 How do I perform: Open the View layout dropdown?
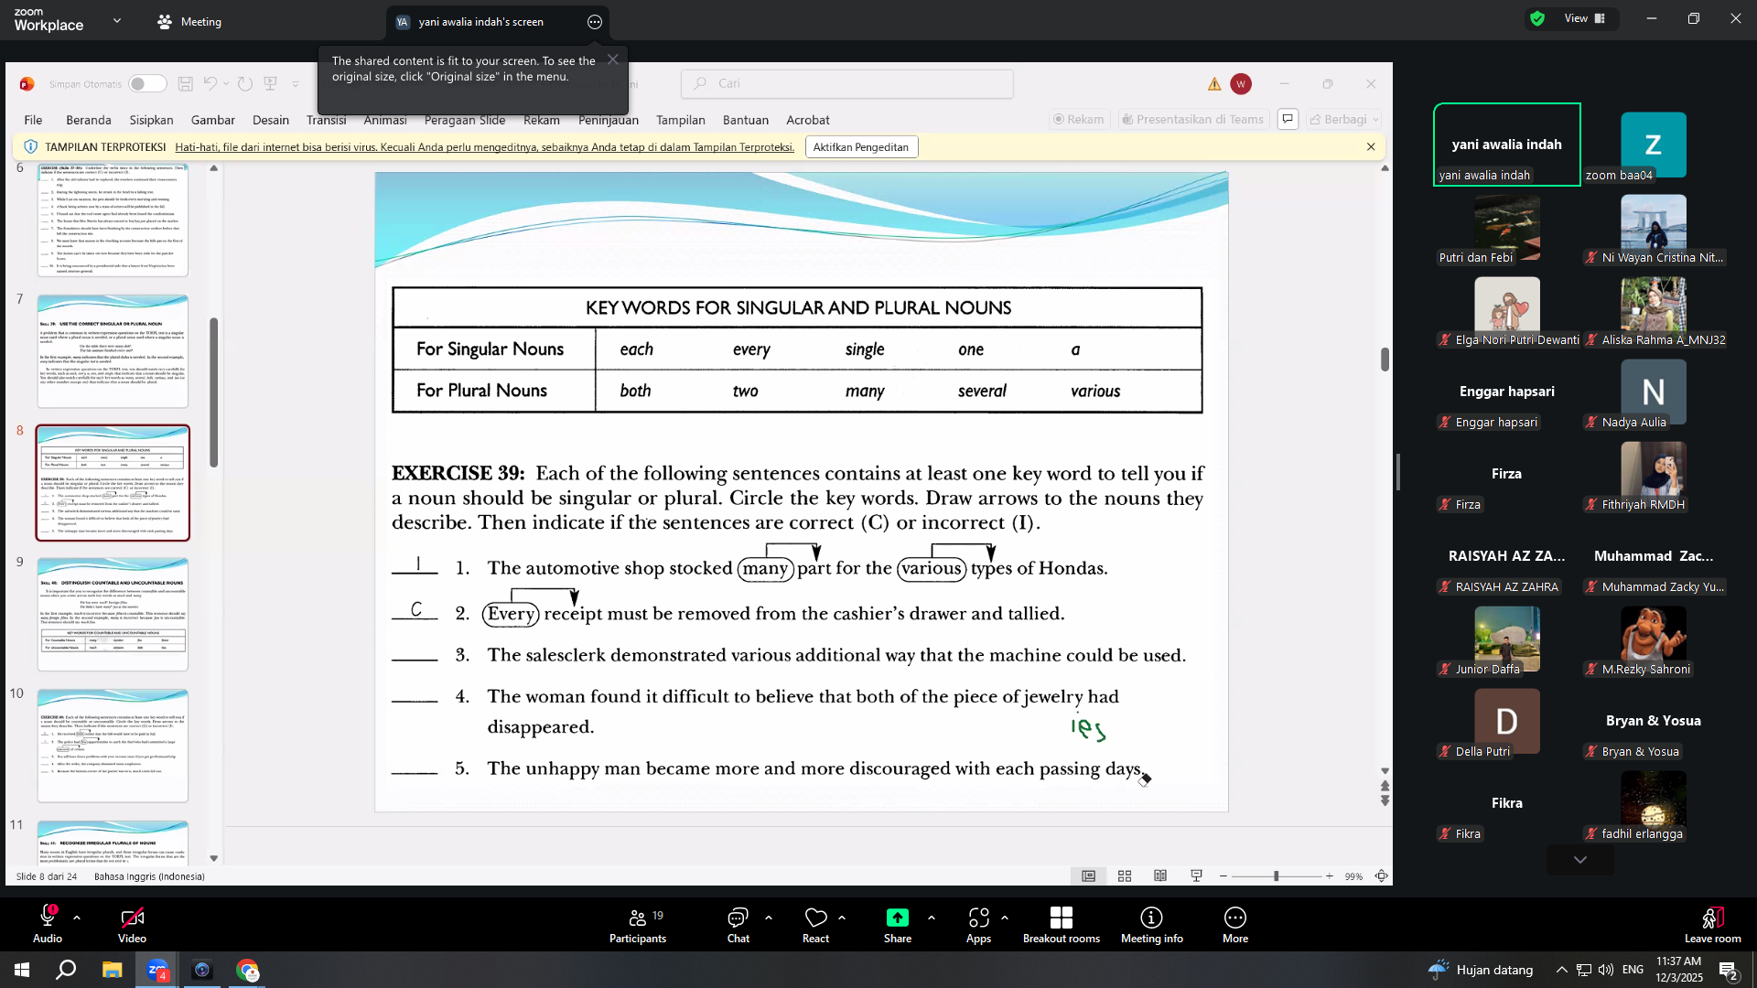click(x=1585, y=18)
